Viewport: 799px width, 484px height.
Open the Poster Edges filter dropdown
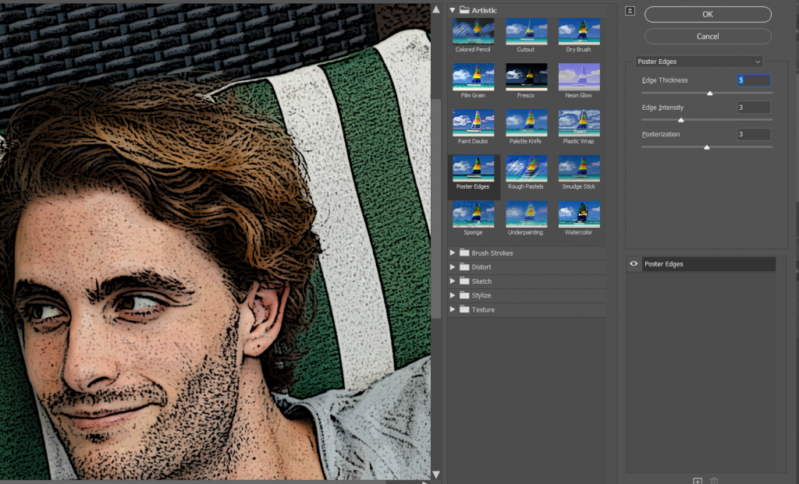point(698,62)
